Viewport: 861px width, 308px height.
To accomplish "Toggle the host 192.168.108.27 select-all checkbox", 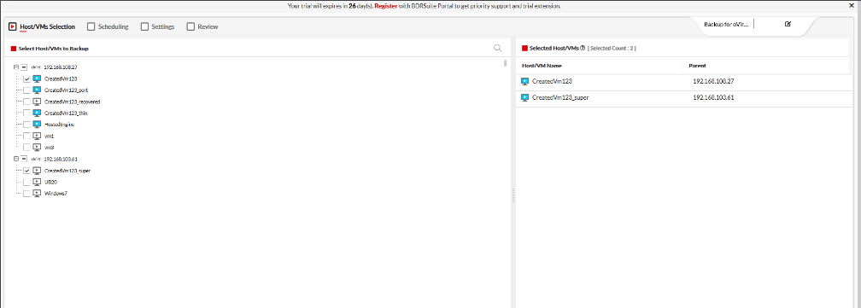I will [24, 67].
